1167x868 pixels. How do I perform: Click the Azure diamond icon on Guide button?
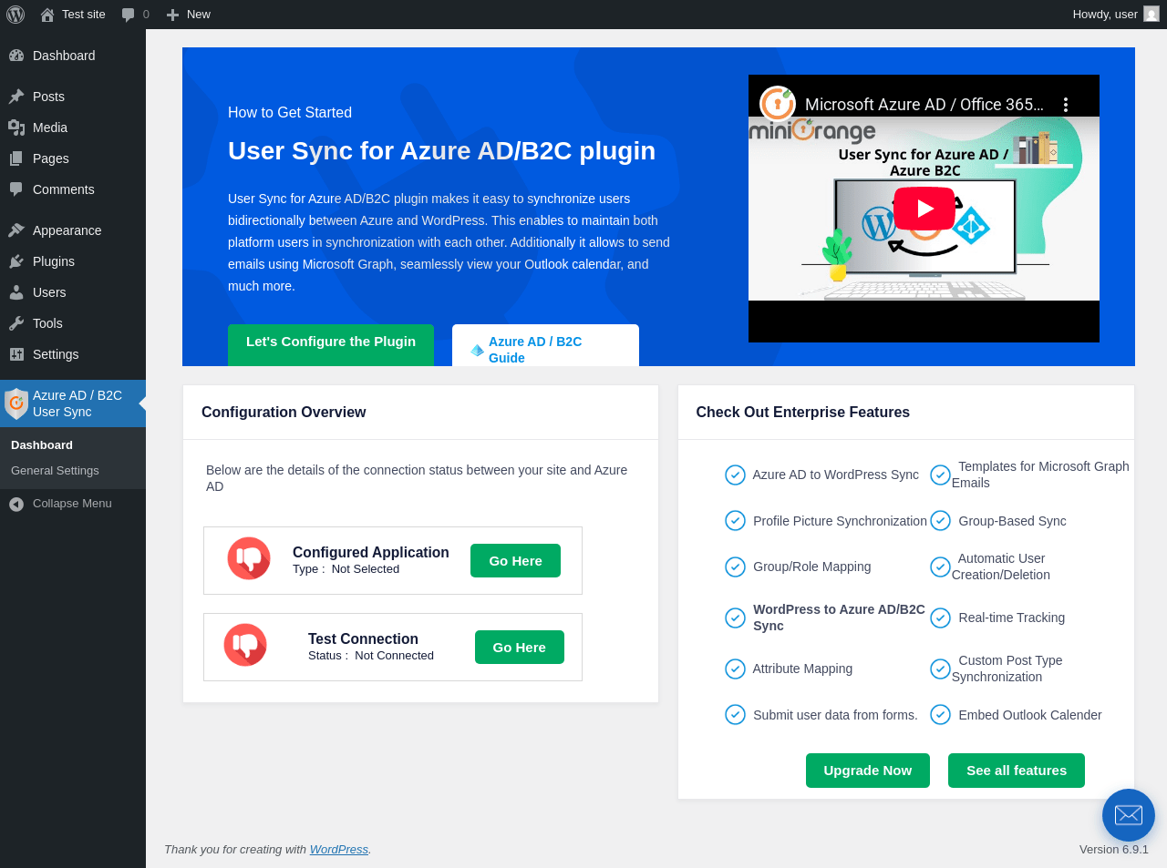pos(477,351)
